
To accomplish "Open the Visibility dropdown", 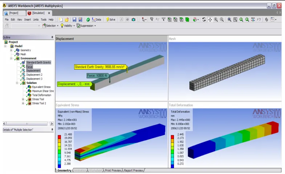I will click(68, 26).
